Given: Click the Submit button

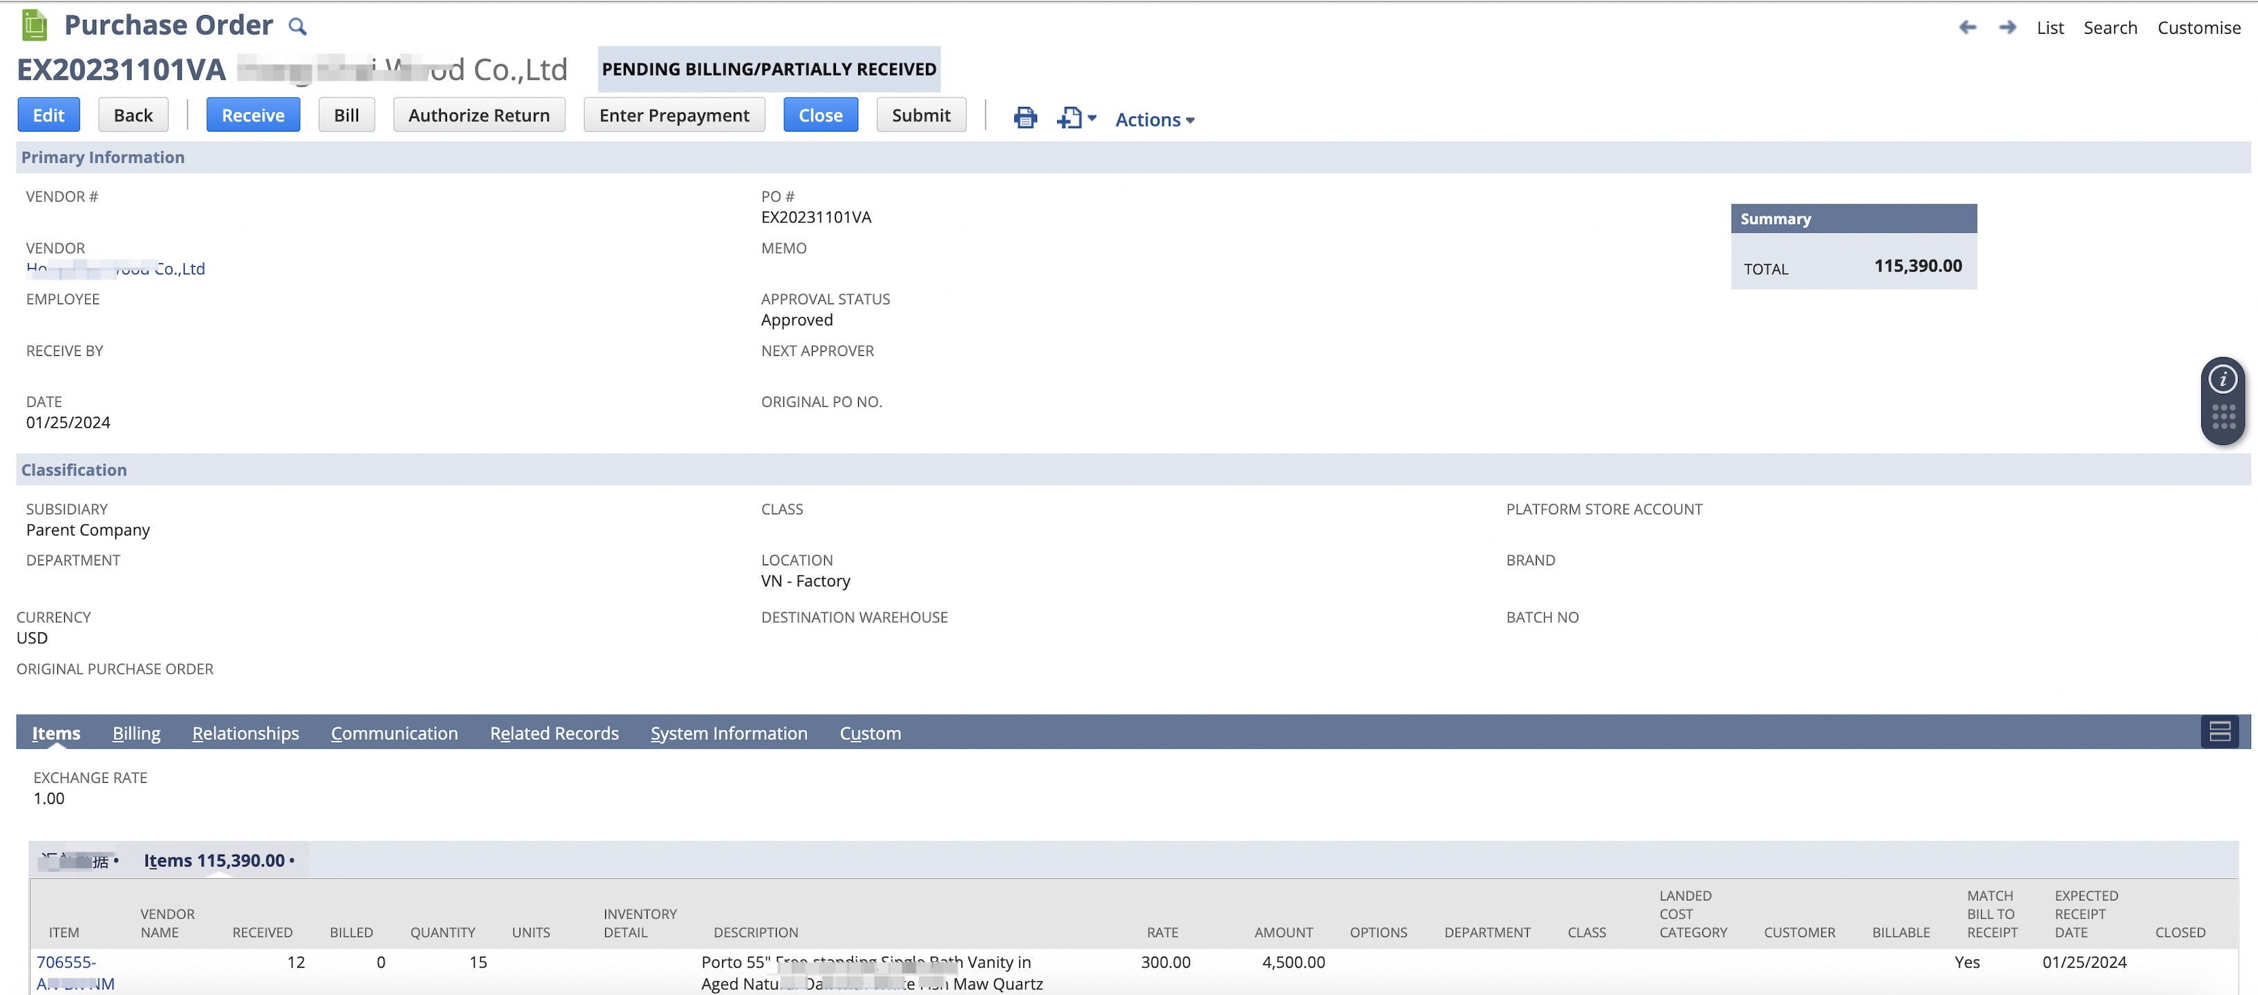Looking at the screenshot, I should click(921, 115).
